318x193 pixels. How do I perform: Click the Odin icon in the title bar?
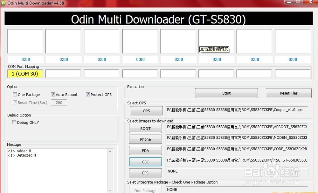tap(3, 3)
